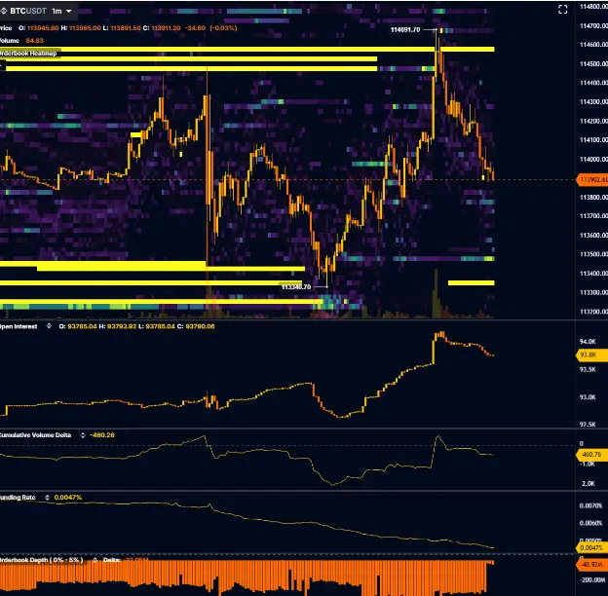Image resolution: width=608 pixels, height=596 pixels.
Task: Click the 93.8K open interest axis tag
Action: coord(592,354)
